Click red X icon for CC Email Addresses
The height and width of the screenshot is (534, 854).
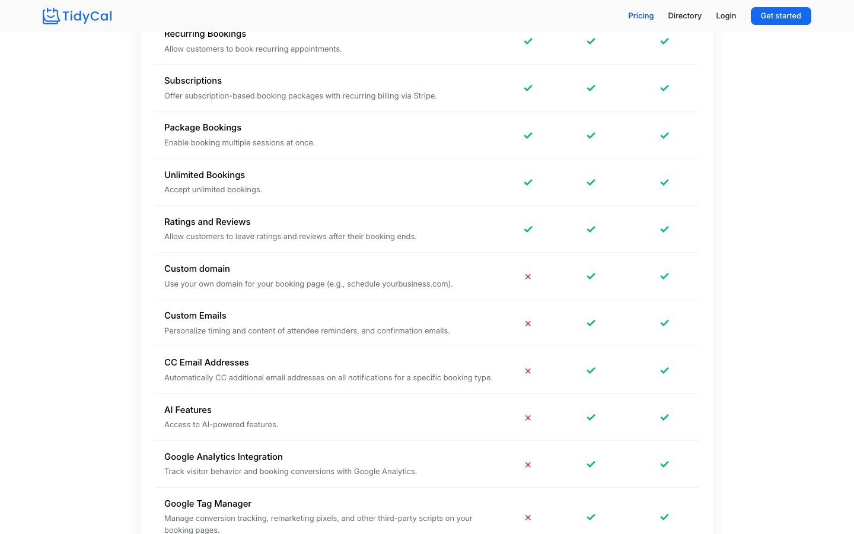(528, 371)
